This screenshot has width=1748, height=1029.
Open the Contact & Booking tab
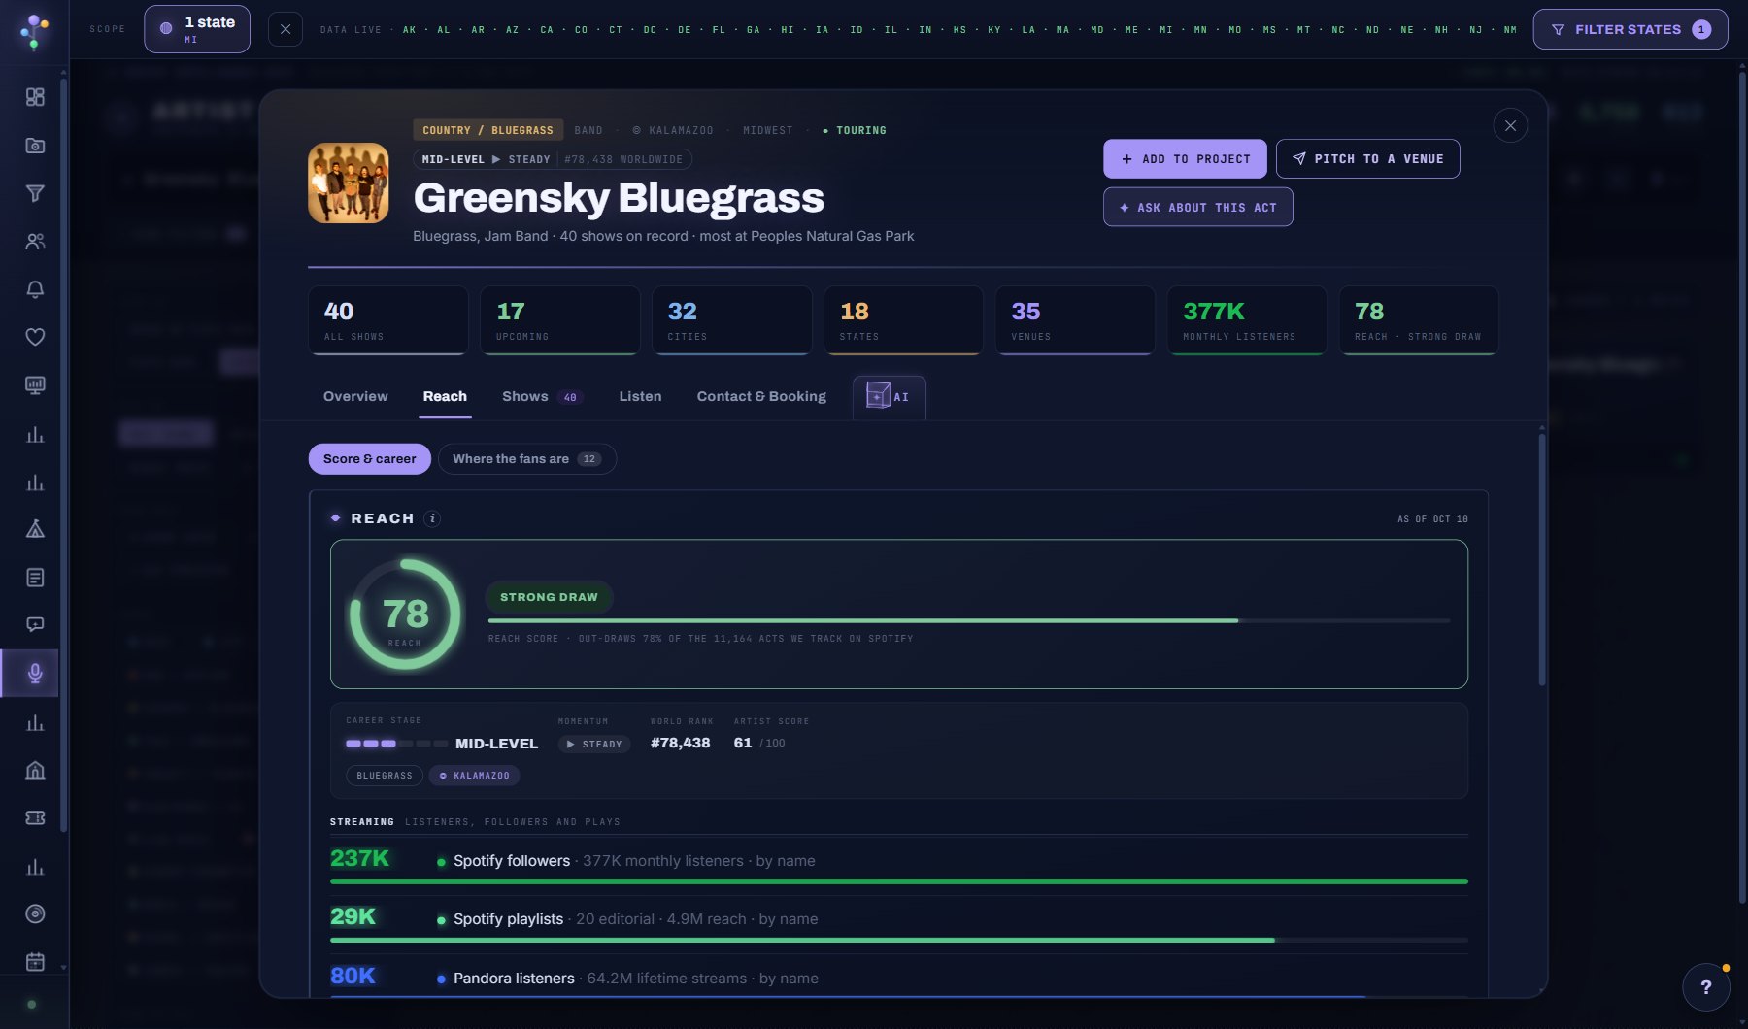[761, 396]
